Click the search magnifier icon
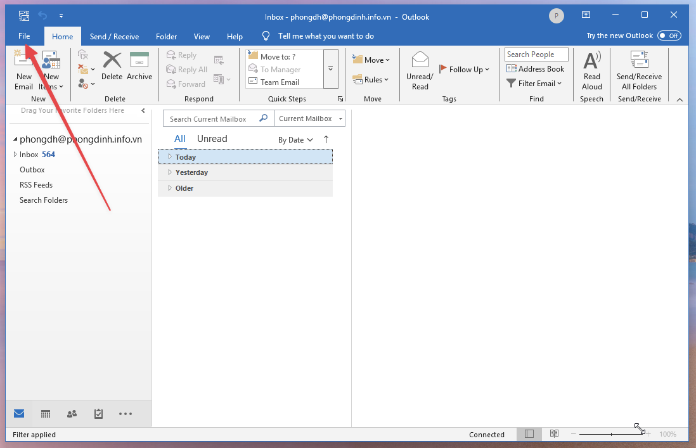This screenshot has height=448, width=696. (x=264, y=118)
